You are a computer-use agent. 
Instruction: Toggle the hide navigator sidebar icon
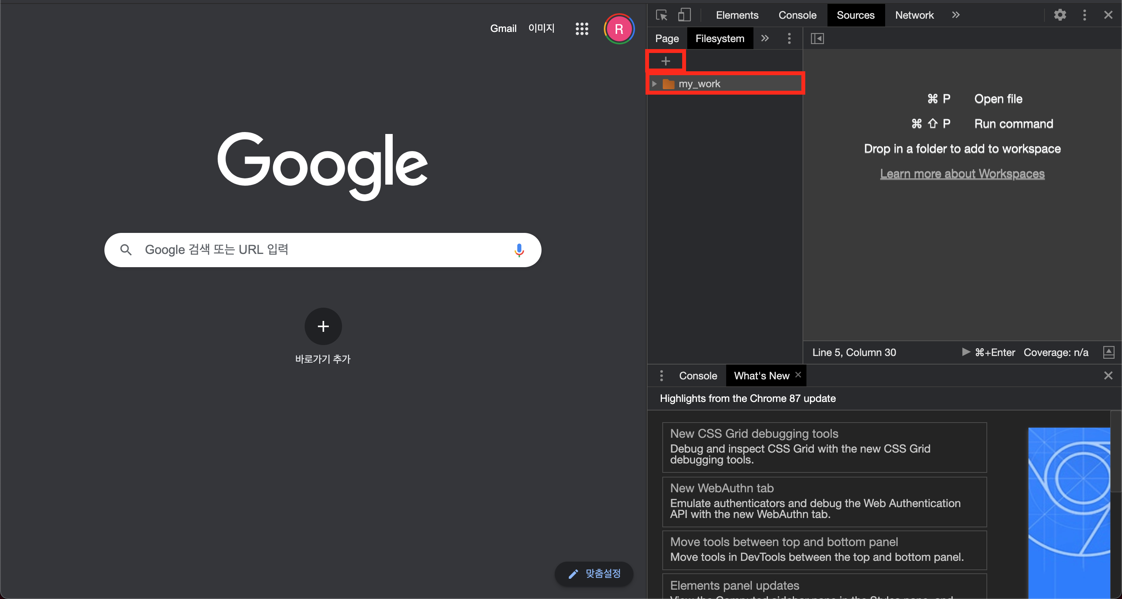[x=817, y=39]
